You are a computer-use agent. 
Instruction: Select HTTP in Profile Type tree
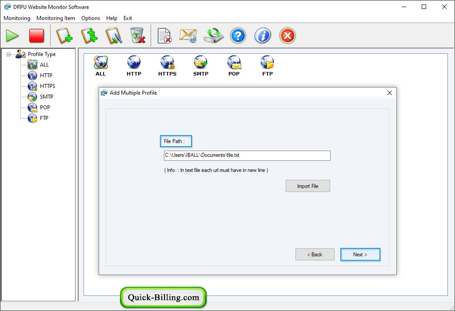[46, 76]
